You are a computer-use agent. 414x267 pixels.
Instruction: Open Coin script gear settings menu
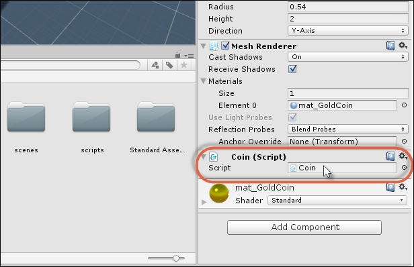(x=403, y=156)
